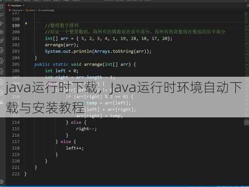Click line number 205 in the gutter
249x187 pixels.
[x=16, y=65]
